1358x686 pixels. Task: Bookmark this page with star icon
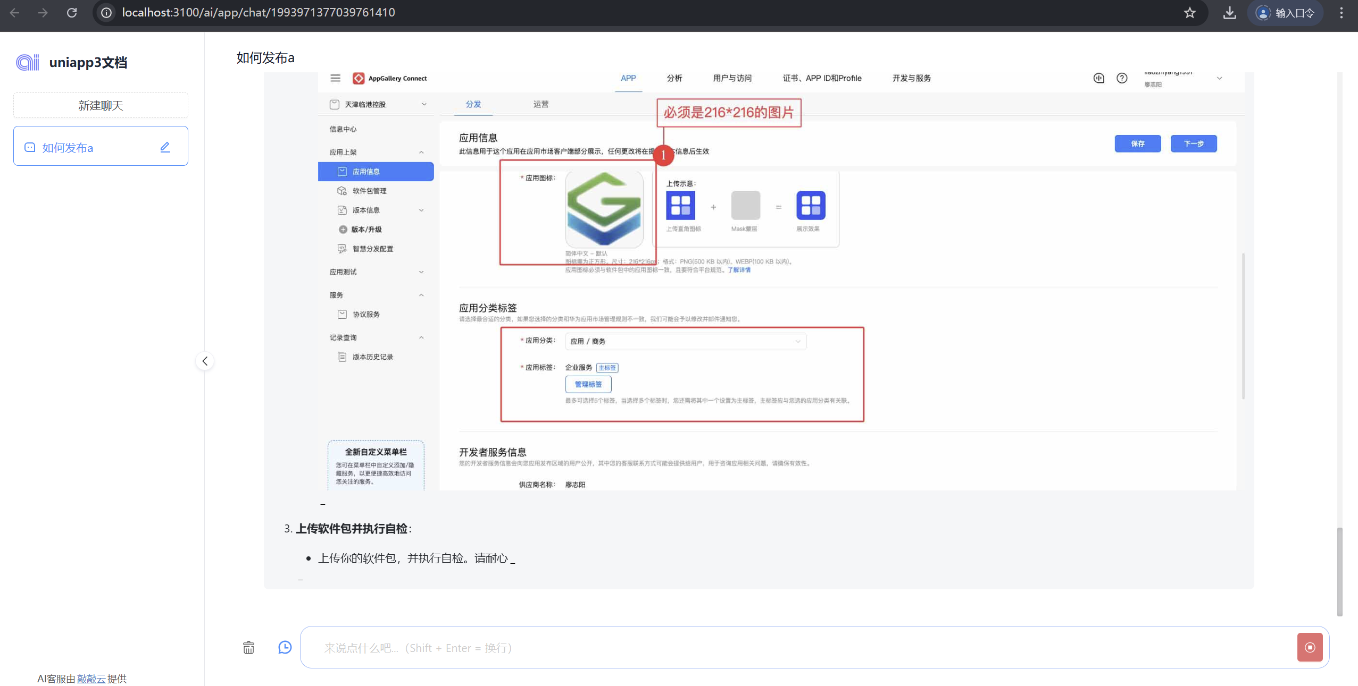tap(1189, 13)
